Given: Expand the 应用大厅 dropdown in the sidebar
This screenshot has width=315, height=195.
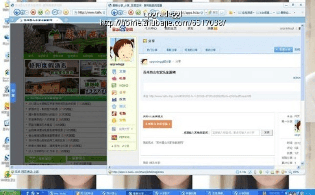Looking at the screenshot, I should (x=132, y=129).
